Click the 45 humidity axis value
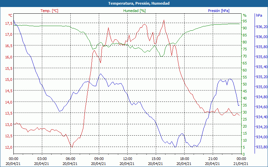The image size is (268, 167). point(245,91)
